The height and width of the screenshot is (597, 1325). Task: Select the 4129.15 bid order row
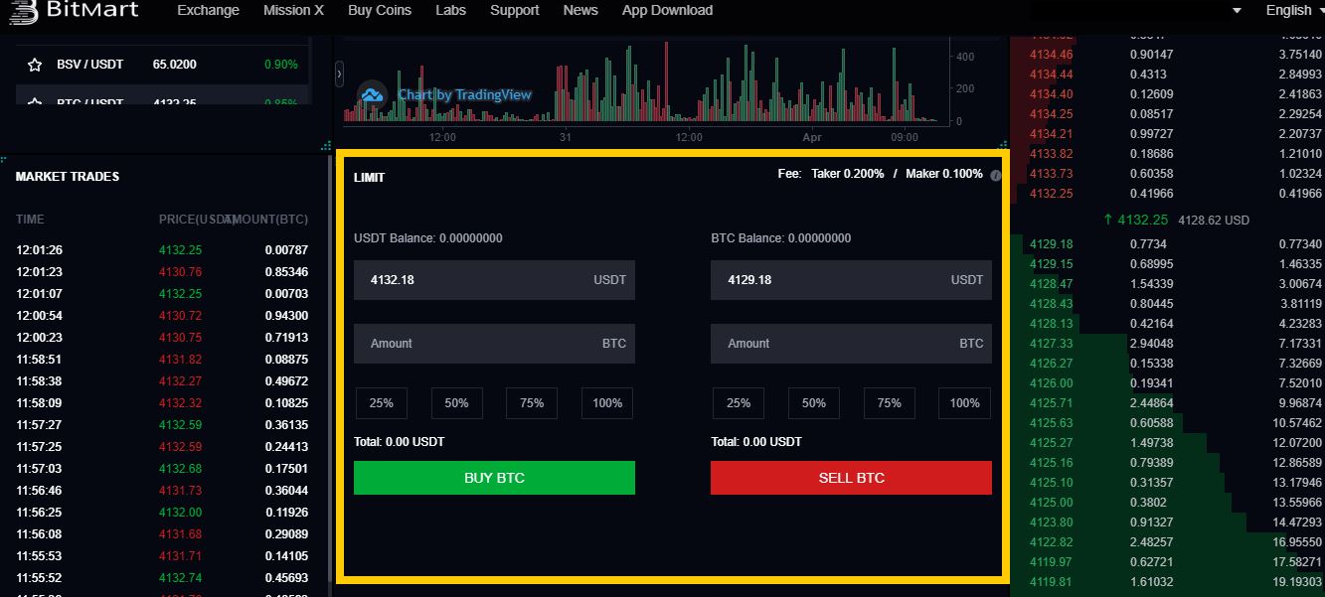pos(1167,264)
